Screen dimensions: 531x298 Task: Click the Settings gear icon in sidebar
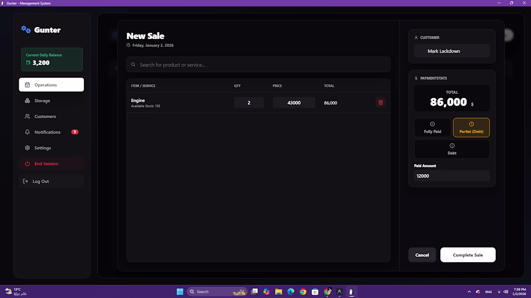pos(28,148)
